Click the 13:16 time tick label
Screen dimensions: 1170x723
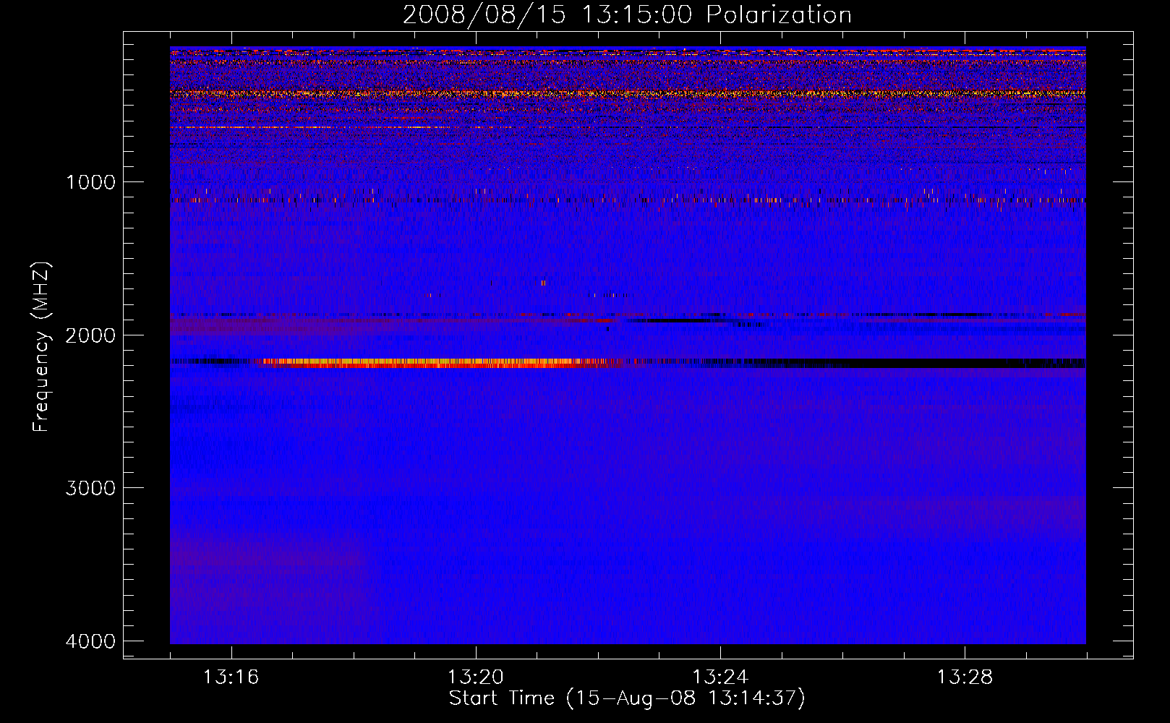click(231, 677)
